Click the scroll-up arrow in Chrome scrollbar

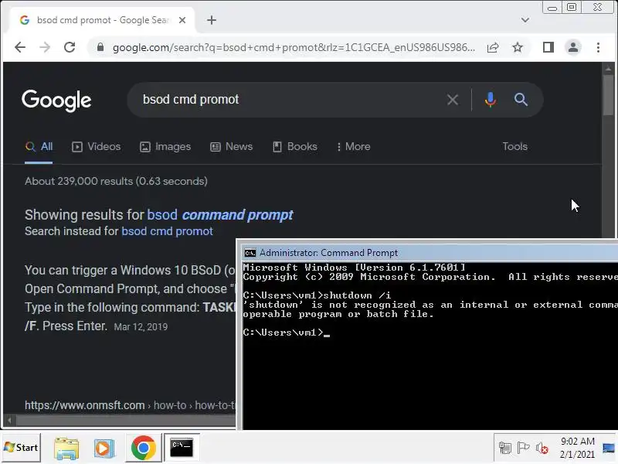point(608,69)
